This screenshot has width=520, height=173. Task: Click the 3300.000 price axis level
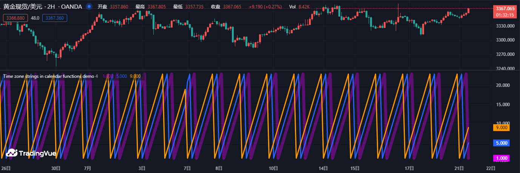(505, 40)
